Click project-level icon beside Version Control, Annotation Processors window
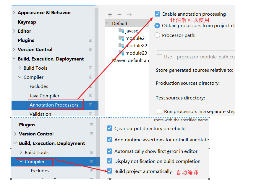Viewport: 272px width, 193px height. click(90, 49)
